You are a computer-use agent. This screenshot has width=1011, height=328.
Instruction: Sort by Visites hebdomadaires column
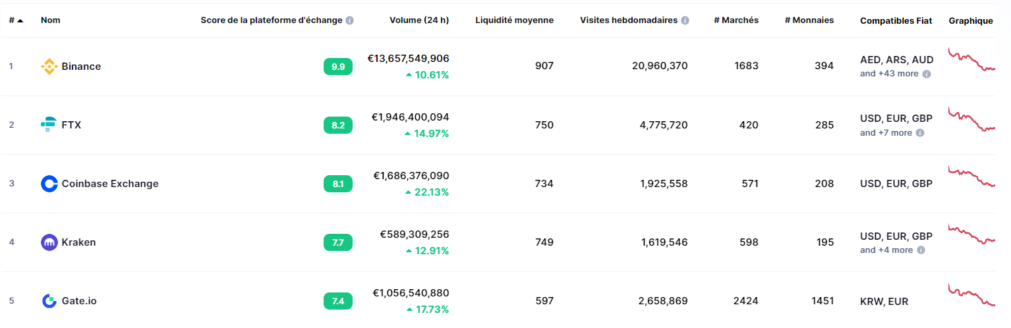point(629,20)
